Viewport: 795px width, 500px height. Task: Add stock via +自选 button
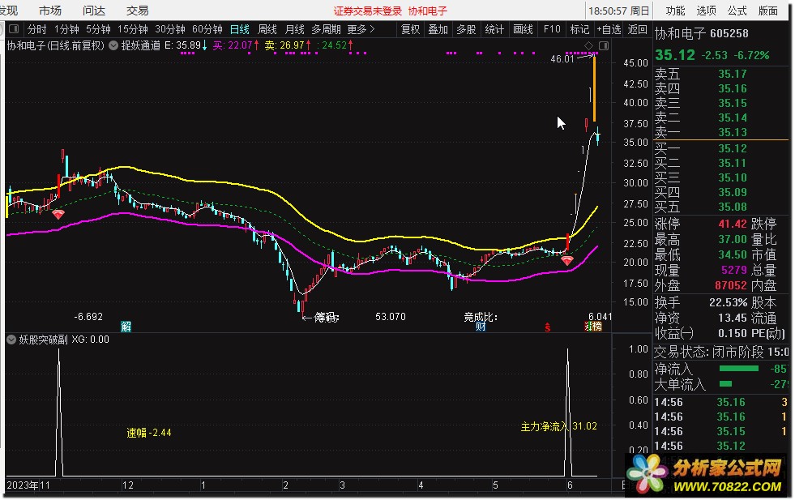click(609, 29)
